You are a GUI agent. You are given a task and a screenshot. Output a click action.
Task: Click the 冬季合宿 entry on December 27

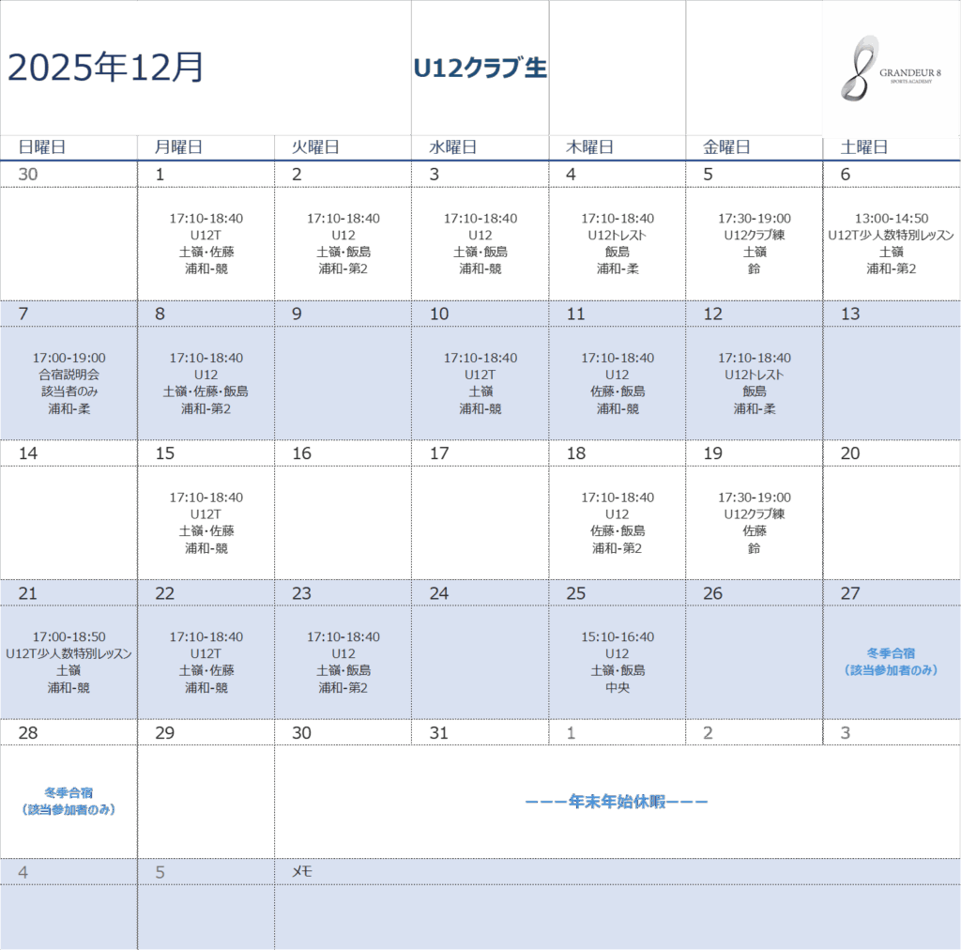coord(892,661)
